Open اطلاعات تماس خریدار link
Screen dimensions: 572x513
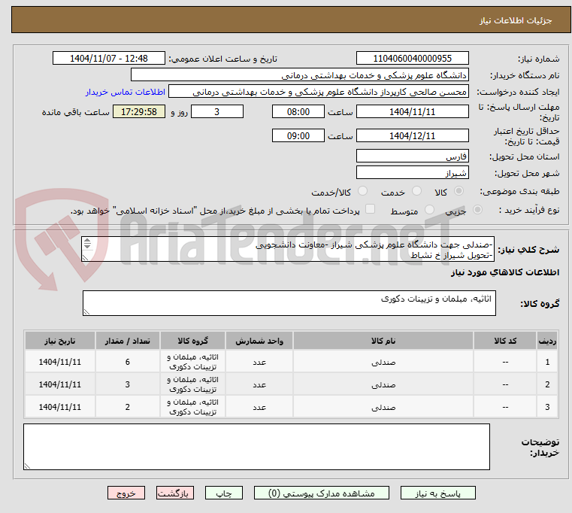tap(126, 92)
